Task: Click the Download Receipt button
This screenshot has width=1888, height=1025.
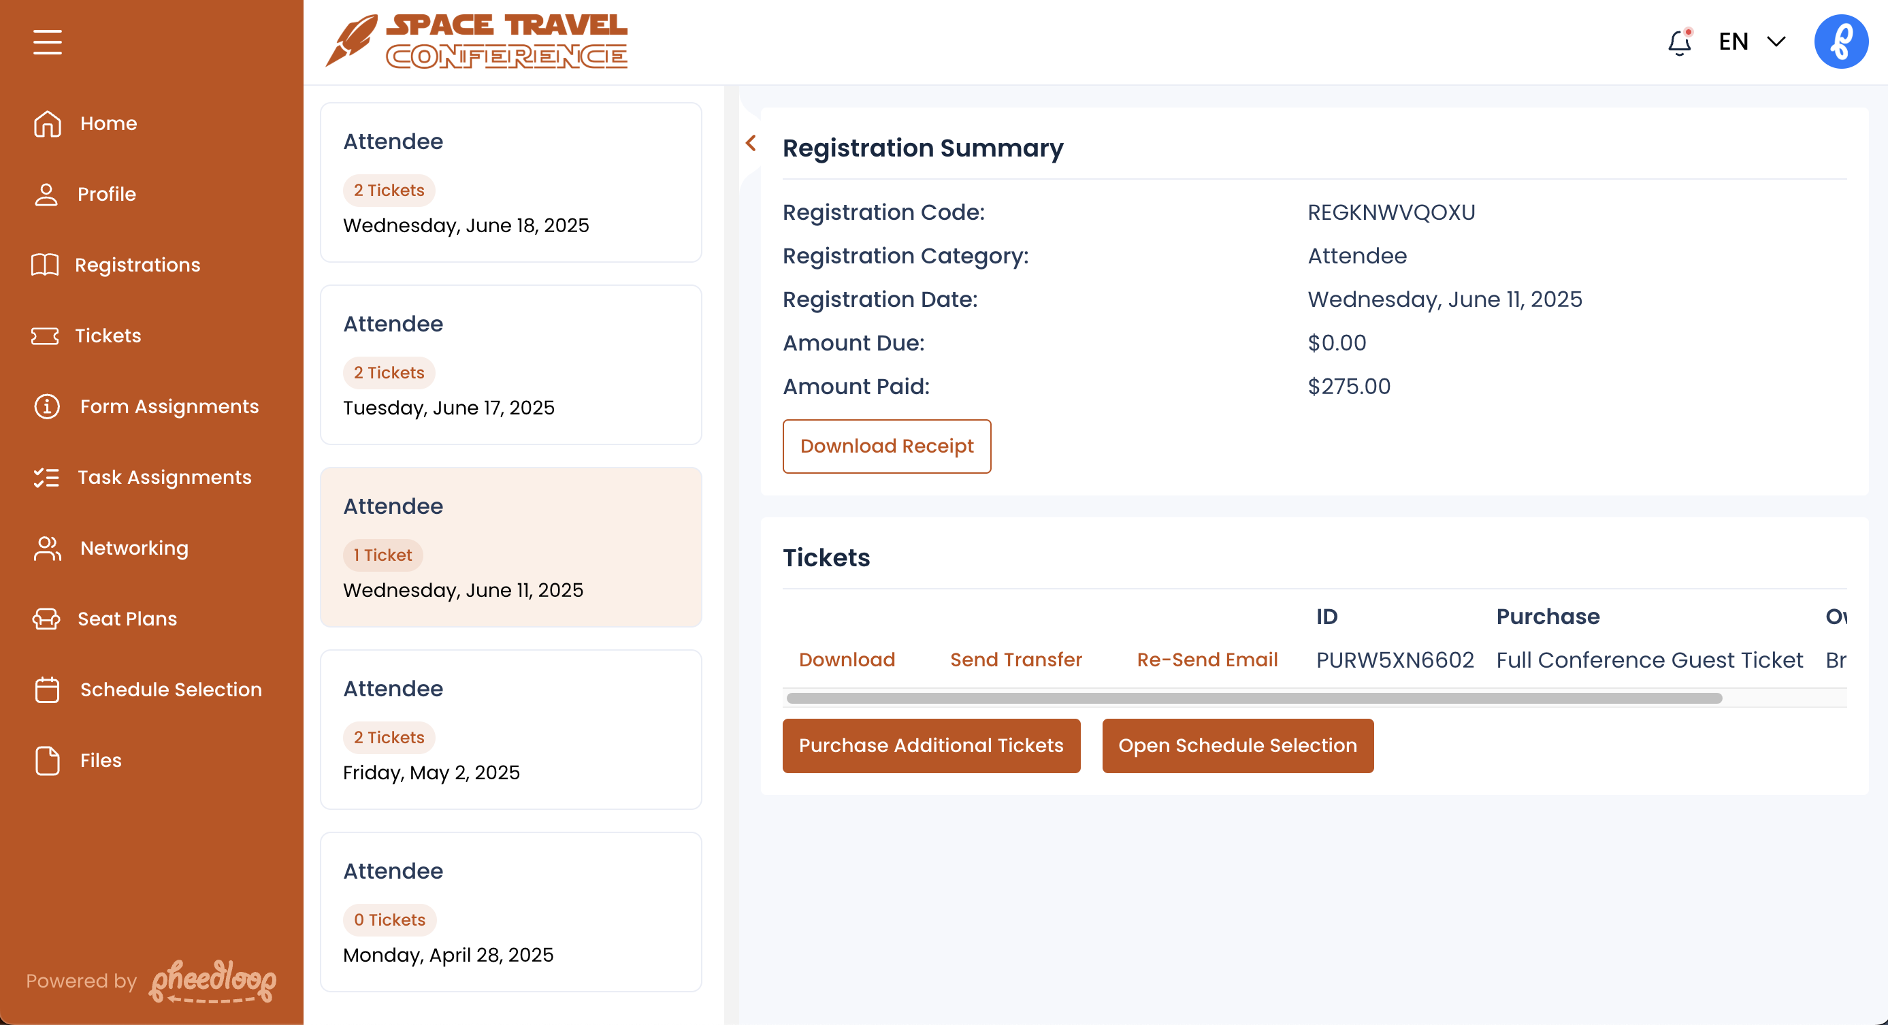Action: tap(886, 446)
